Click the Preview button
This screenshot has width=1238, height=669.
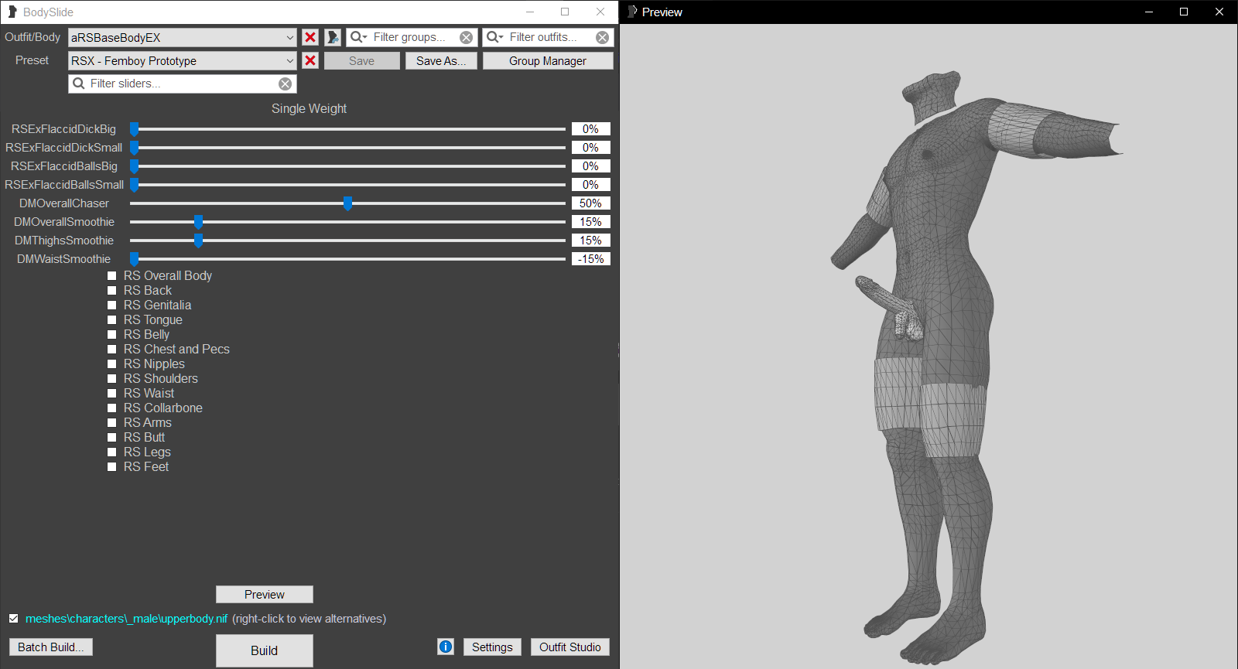click(265, 594)
